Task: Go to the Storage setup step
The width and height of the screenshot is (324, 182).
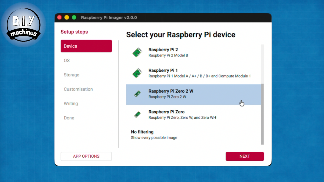Action: click(x=71, y=75)
